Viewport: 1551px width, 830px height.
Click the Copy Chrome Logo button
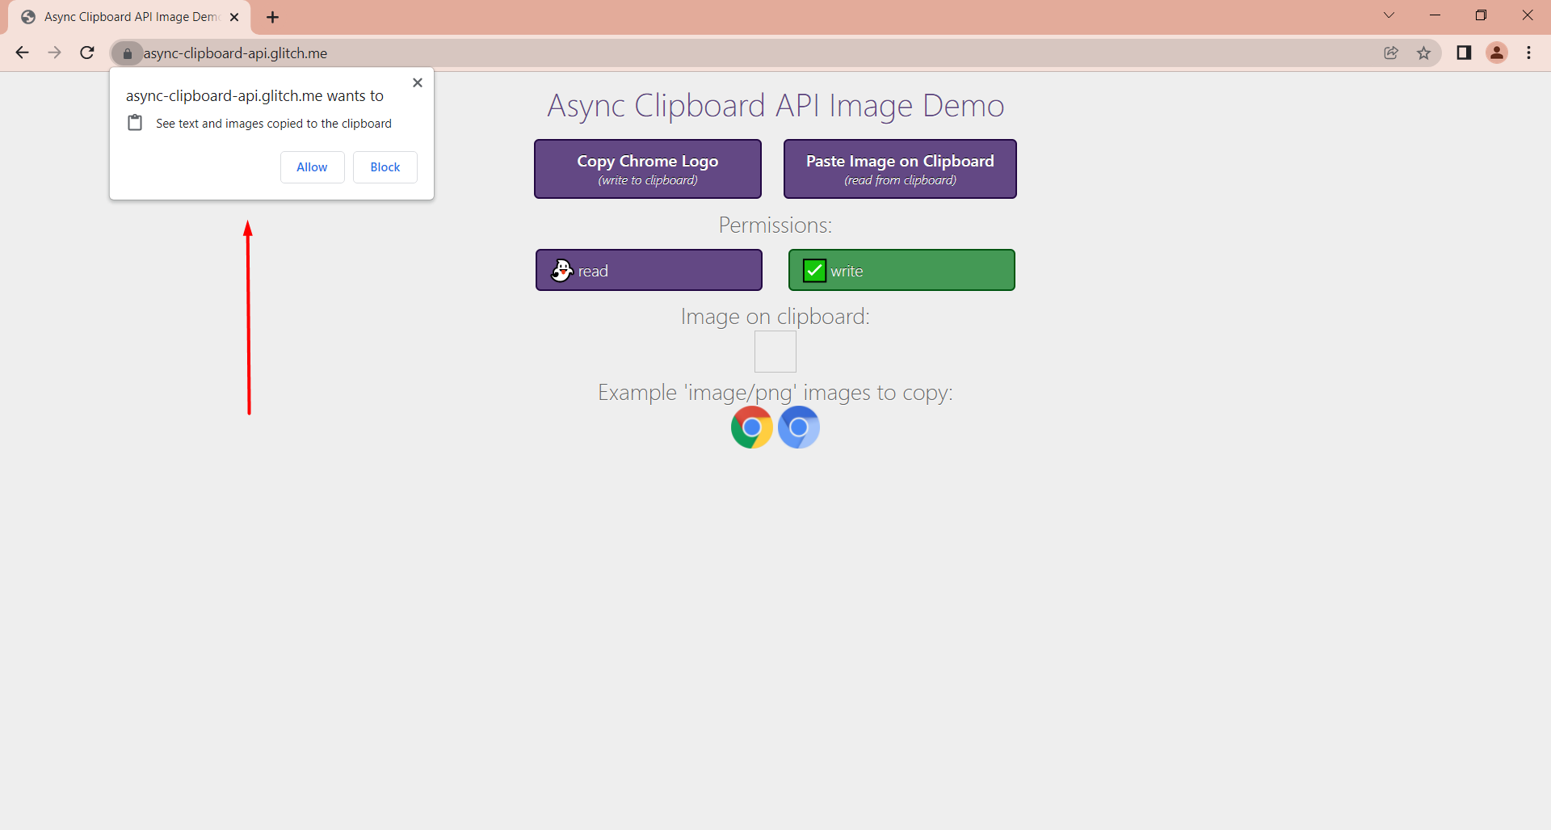(647, 168)
